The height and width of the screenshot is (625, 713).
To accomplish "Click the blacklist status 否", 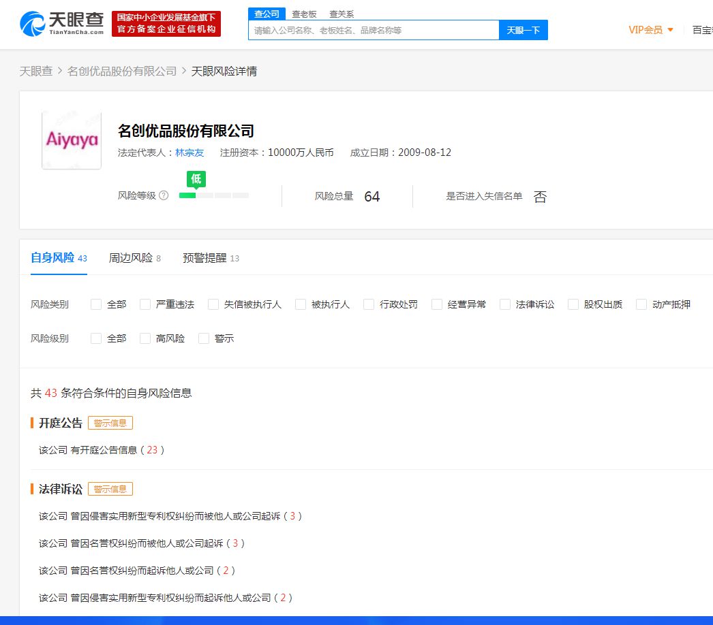I will tap(541, 197).
